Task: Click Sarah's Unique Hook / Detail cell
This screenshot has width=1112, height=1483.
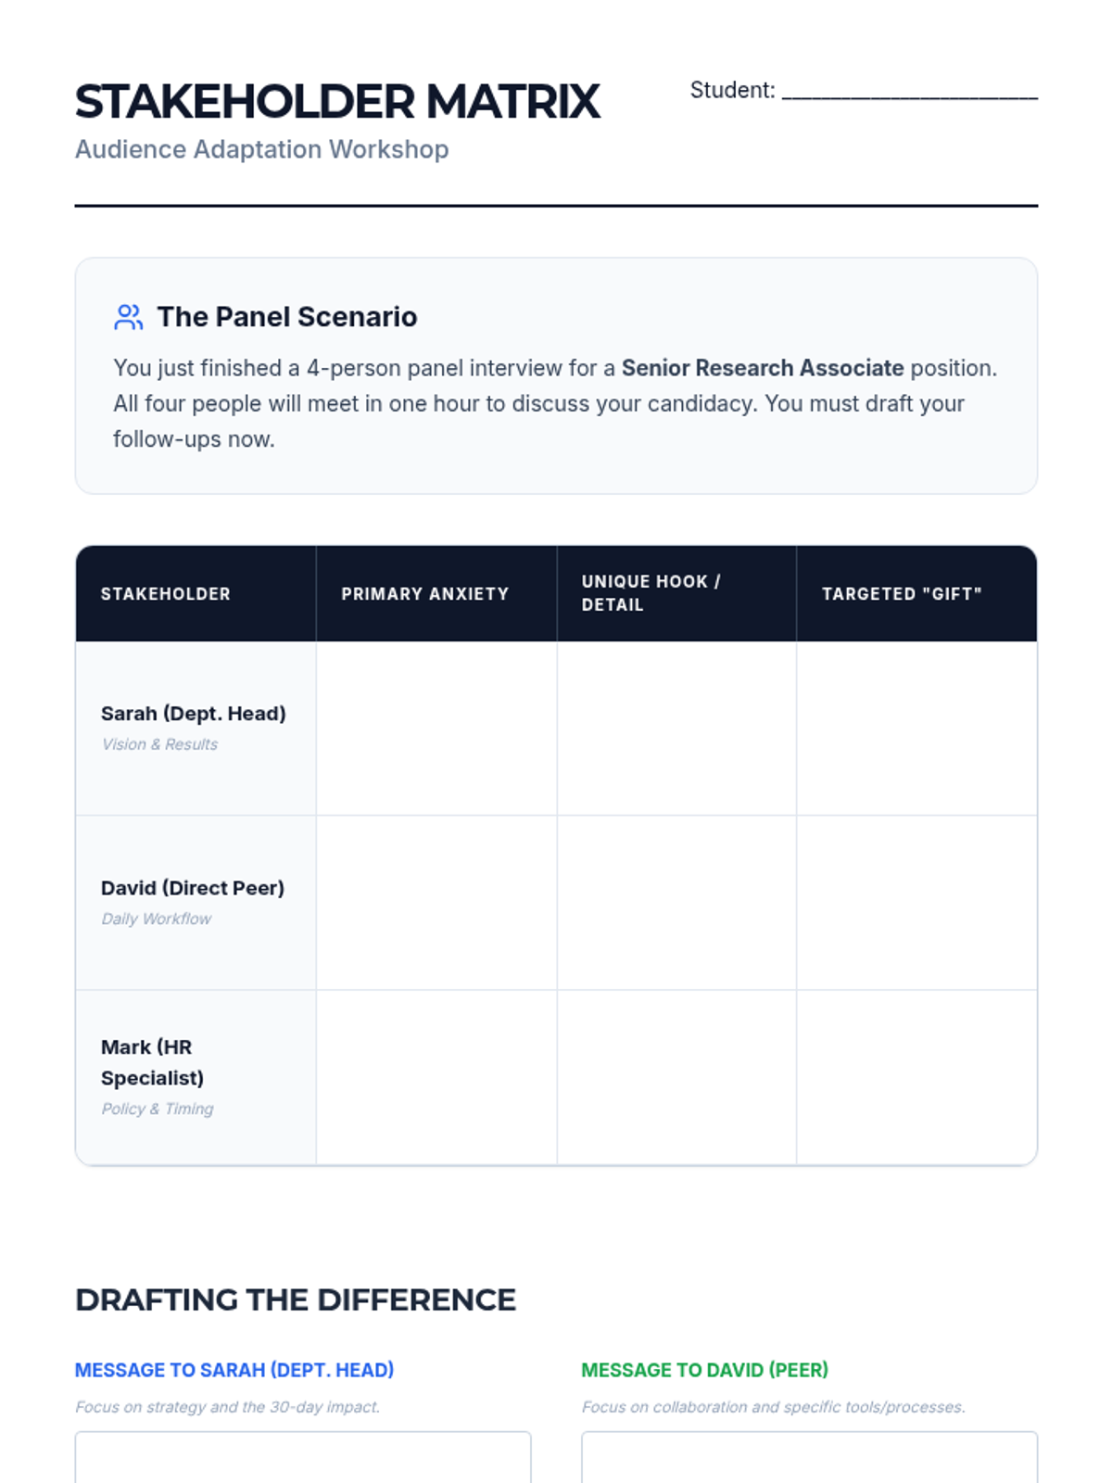Action: point(676,729)
